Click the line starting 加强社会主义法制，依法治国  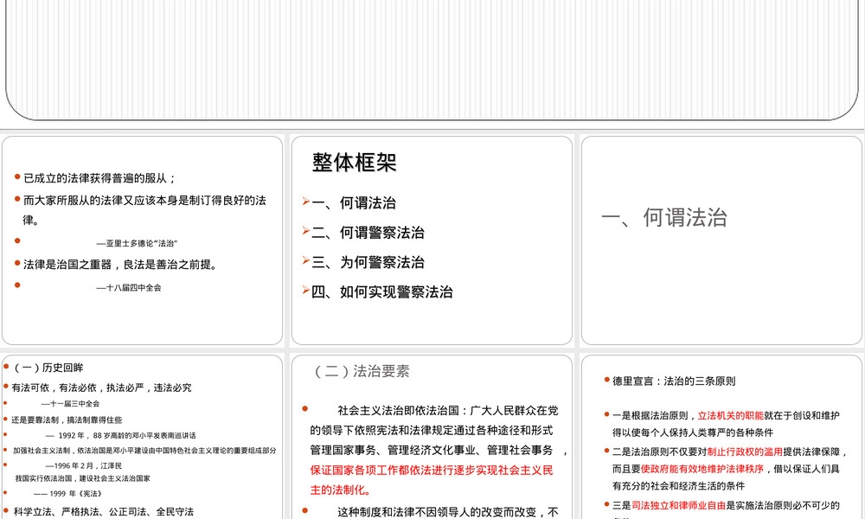click(144, 451)
